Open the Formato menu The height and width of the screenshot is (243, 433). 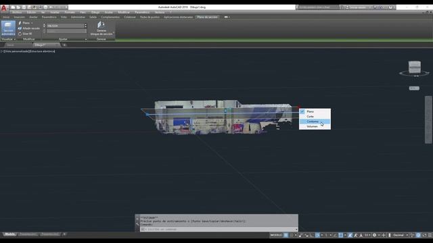tap(70, 12)
